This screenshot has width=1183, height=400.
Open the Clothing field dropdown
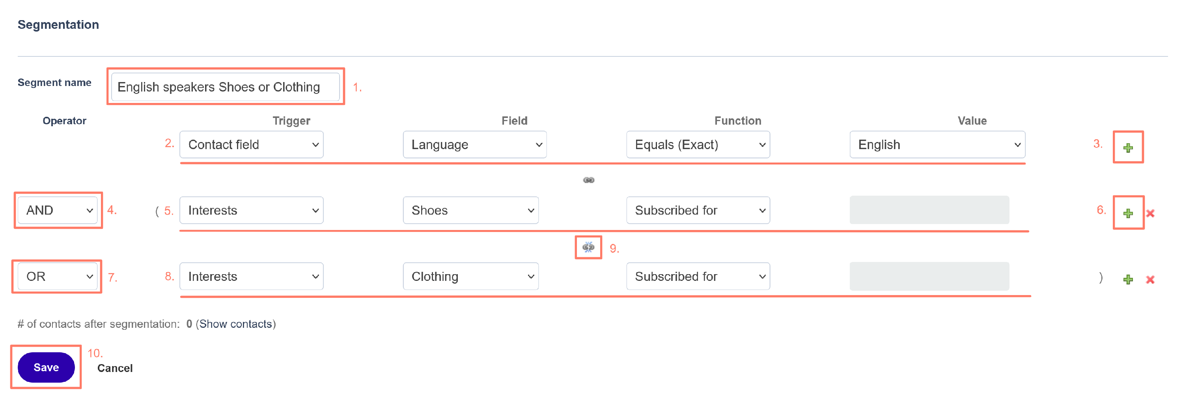[x=470, y=277]
